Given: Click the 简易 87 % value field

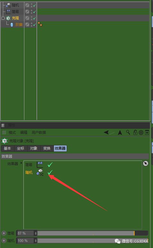Looking at the screenshot, I should (25, 233).
